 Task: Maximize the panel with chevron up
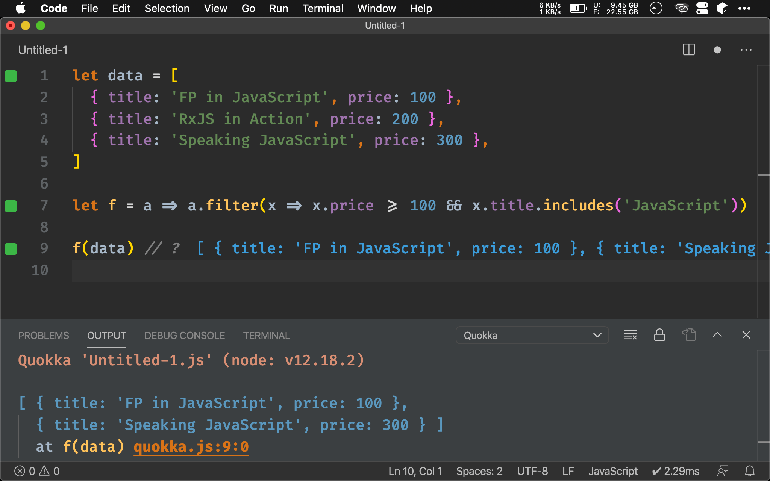(x=717, y=335)
